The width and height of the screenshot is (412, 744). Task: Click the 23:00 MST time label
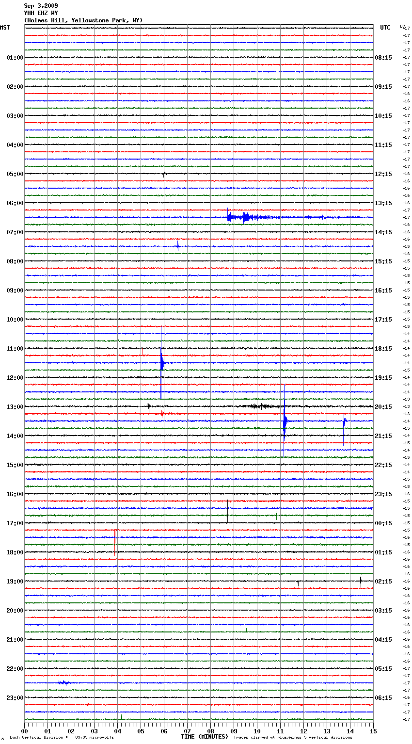point(15,698)
